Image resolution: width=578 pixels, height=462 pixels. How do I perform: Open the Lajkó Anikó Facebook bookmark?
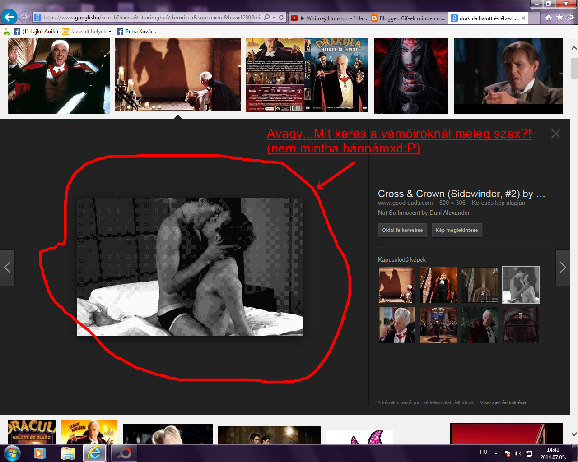point(36,32)
